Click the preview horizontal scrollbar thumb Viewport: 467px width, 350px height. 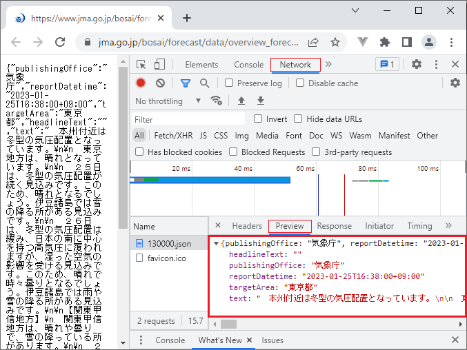point(228,324)
